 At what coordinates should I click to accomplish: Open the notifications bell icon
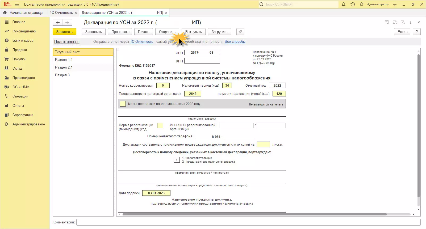click(344, 5)
